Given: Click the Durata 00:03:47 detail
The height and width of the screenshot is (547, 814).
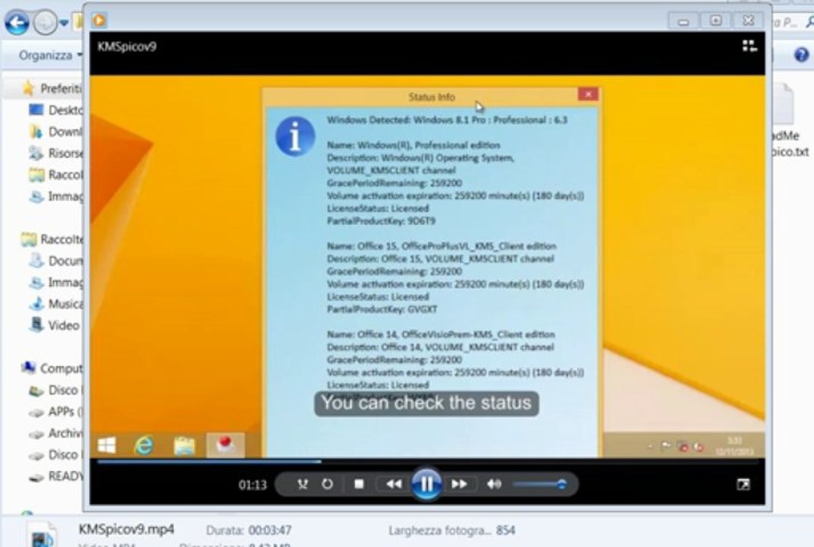Looking at the screenshot, I should (249, 530).
